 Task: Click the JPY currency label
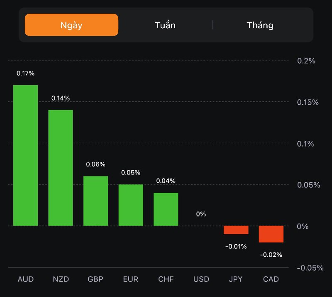click(x=236, y=279)
